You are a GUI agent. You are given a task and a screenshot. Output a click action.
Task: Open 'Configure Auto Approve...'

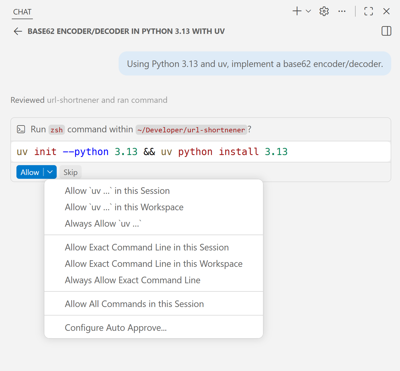click(116, 328)
